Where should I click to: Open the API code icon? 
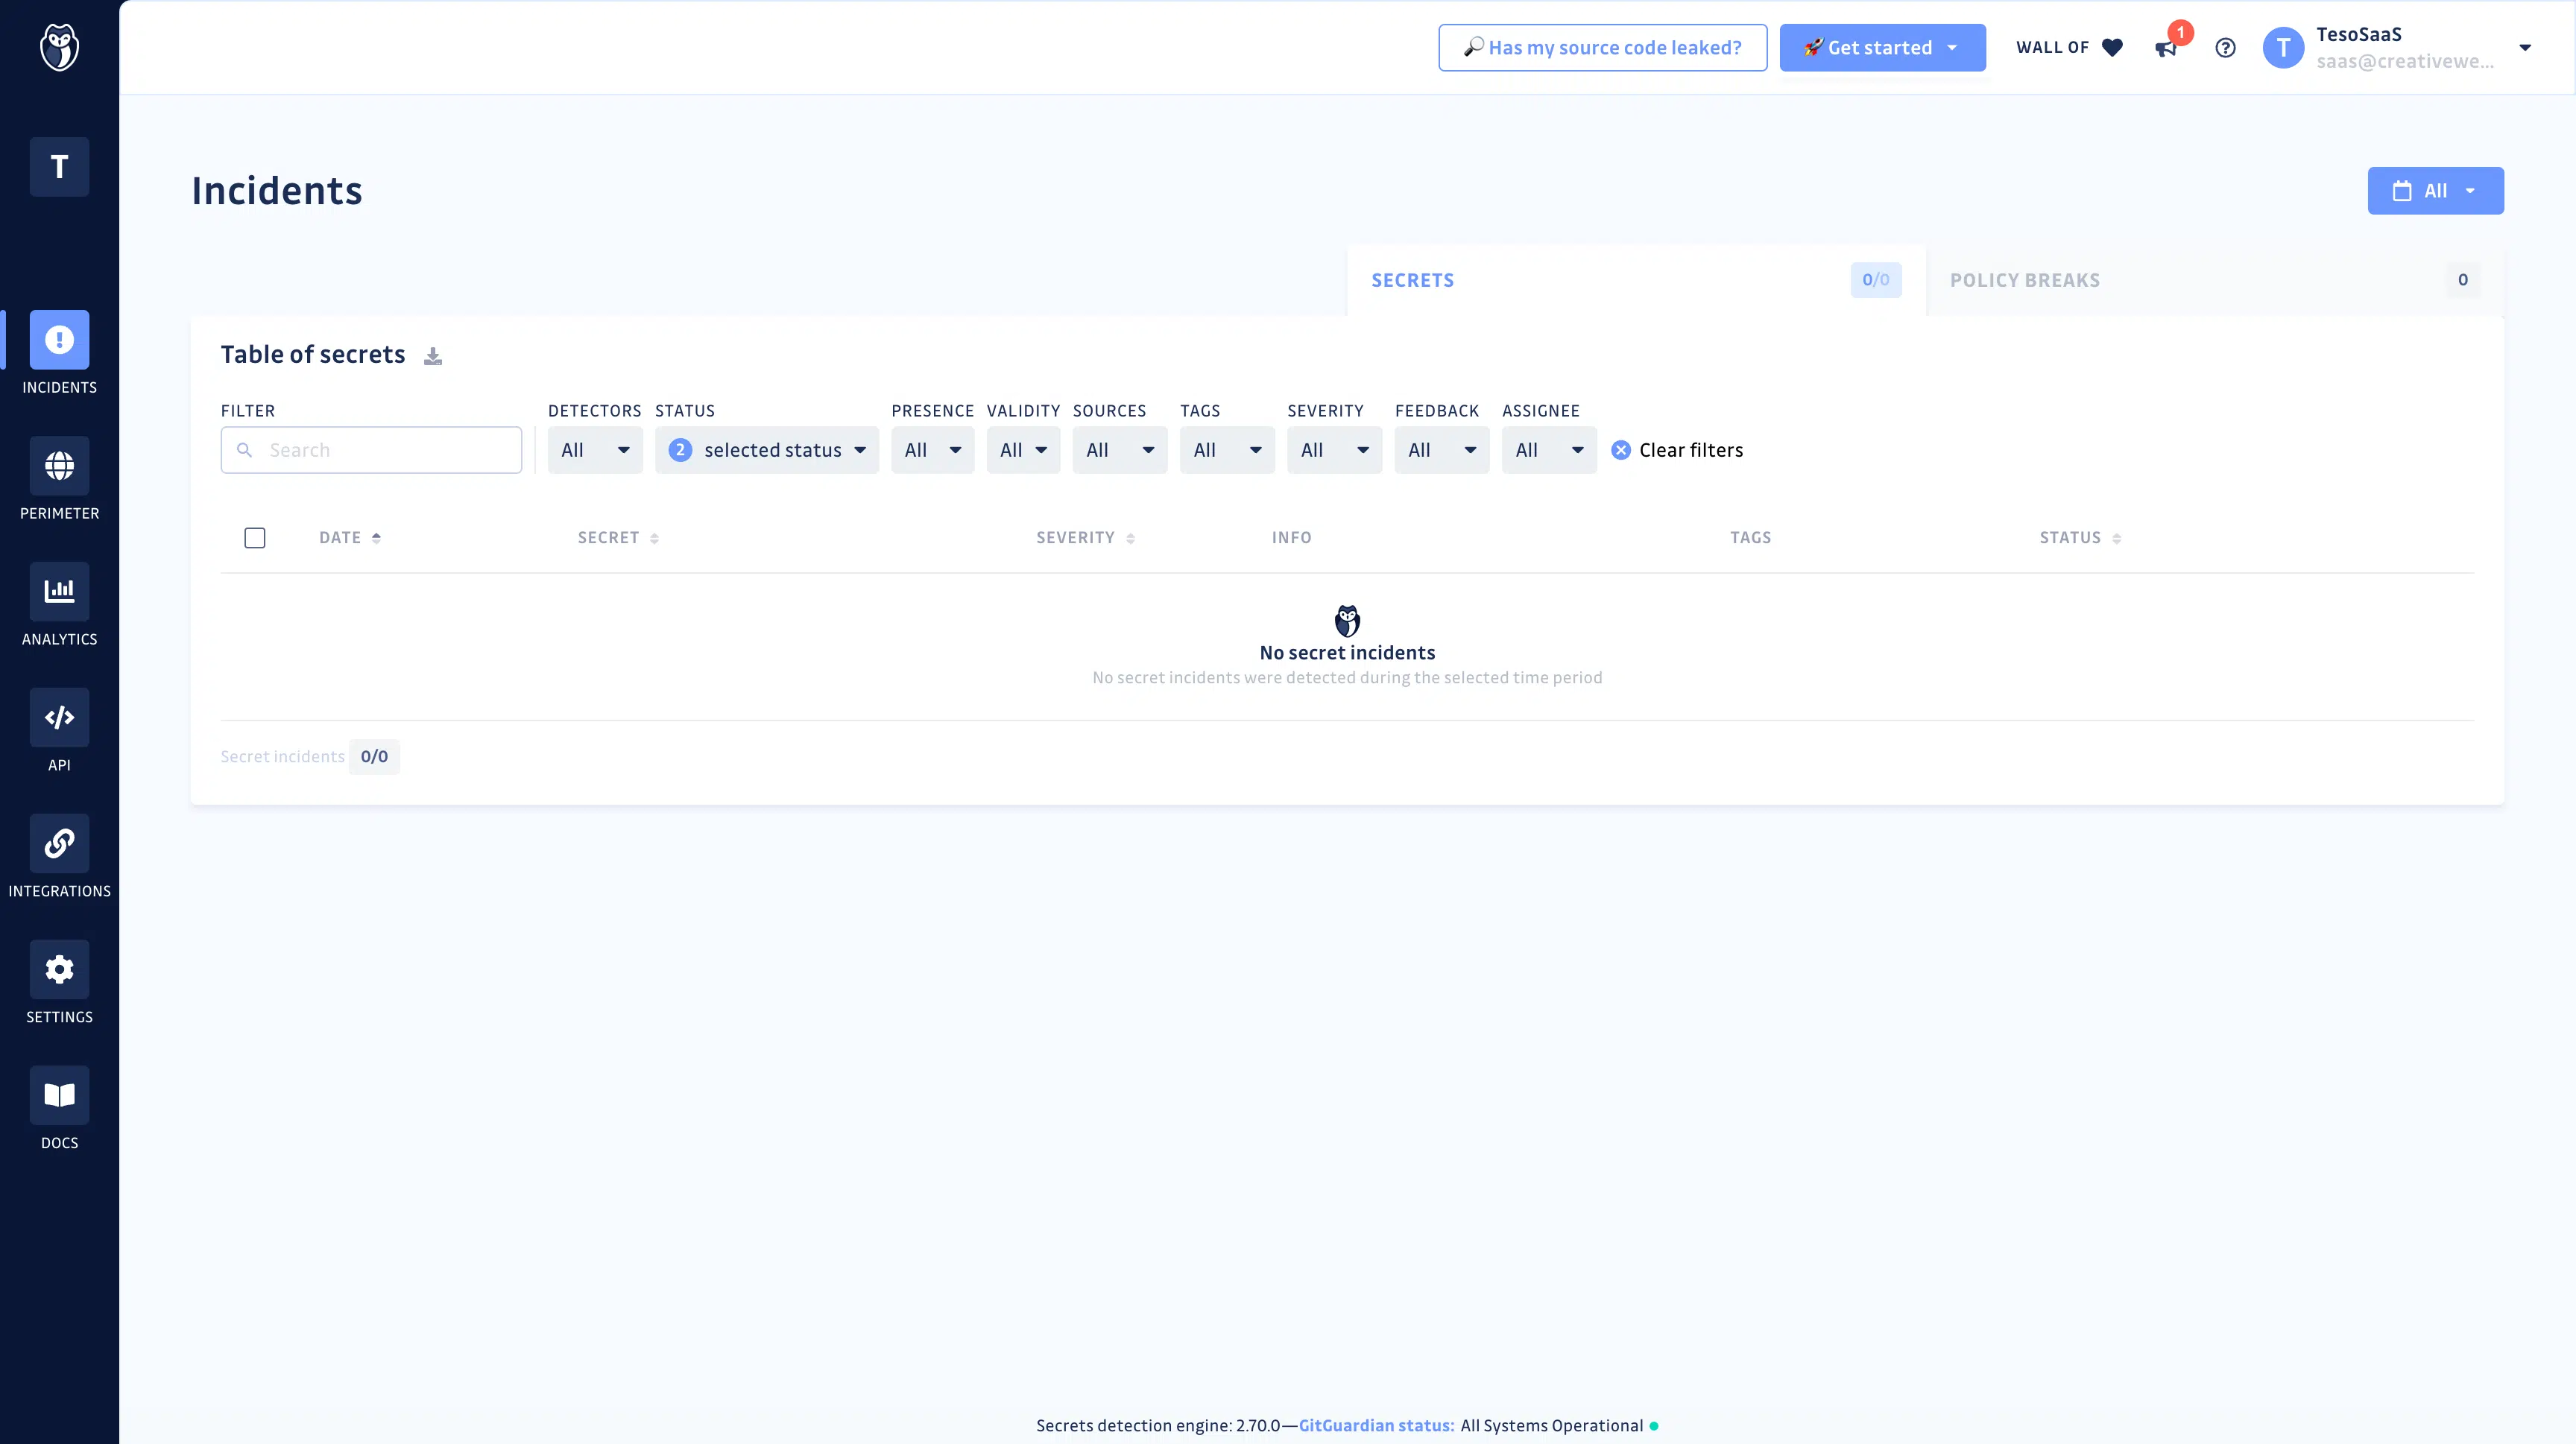(x=59, y=718)
